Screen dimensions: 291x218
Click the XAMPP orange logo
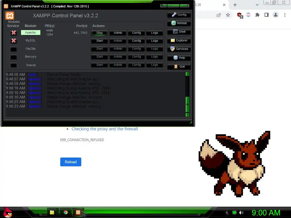coord(10,16)
